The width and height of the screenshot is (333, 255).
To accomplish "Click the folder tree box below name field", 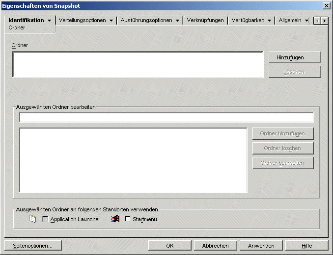I will 133,160.
